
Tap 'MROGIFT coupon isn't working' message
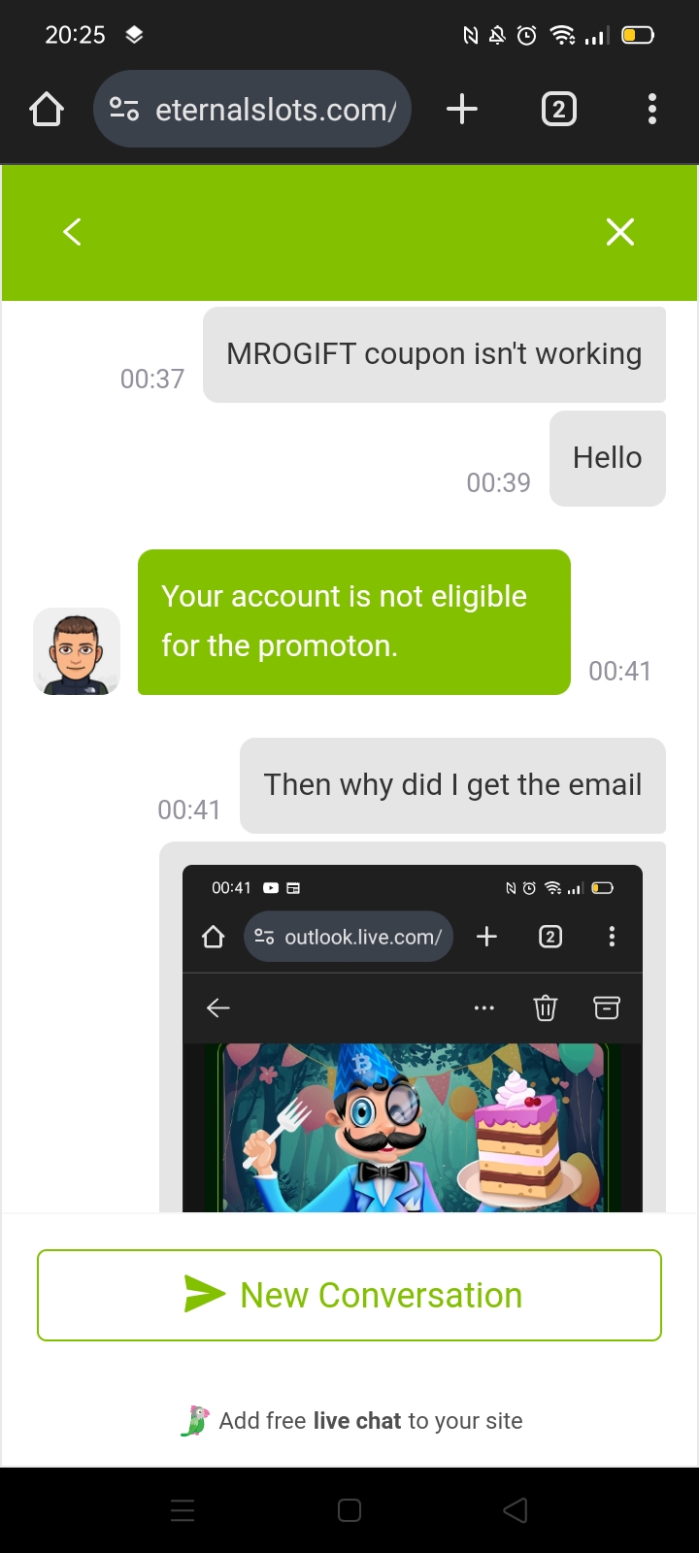pyautogui.click(x=434, y=354)
